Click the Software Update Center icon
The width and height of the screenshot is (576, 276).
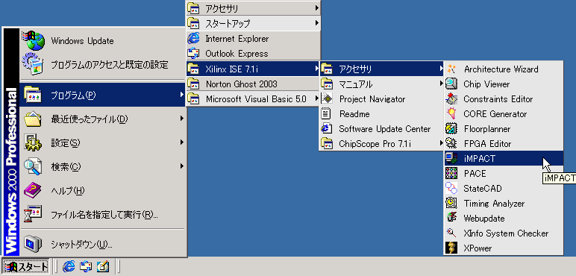tap(327, 129)
